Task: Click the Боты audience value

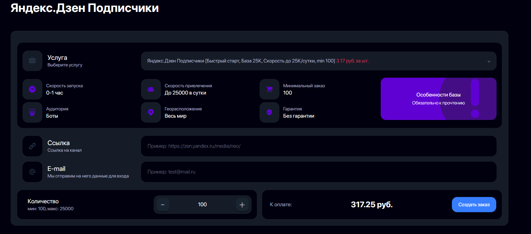Action: 52,116
